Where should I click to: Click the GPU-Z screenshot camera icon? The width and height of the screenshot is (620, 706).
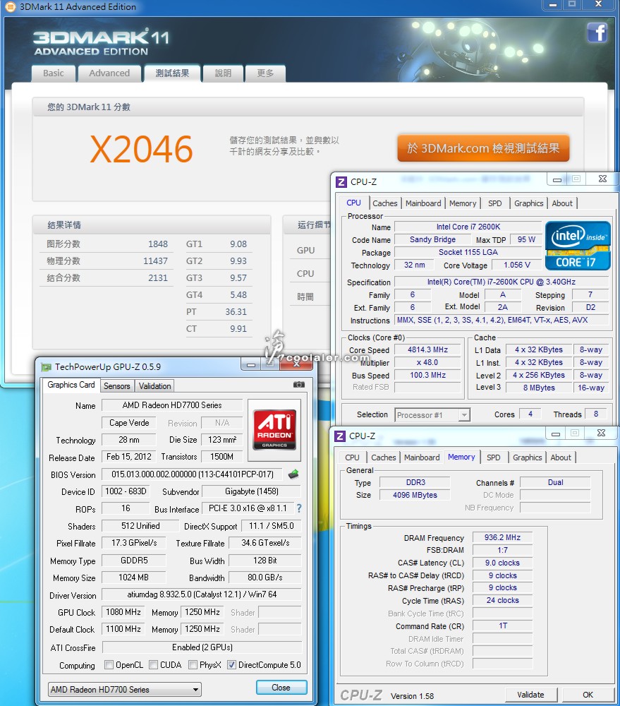299,385
